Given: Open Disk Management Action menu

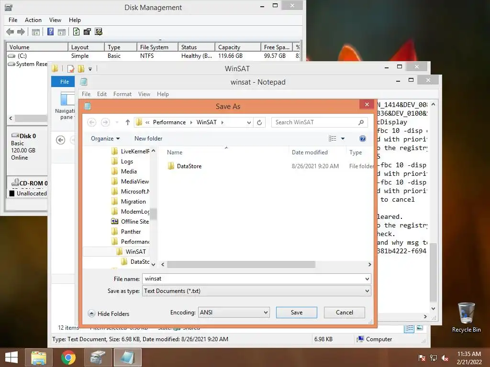Looking at the screenshot, I should pyautogui.click(x=33, y=20).
